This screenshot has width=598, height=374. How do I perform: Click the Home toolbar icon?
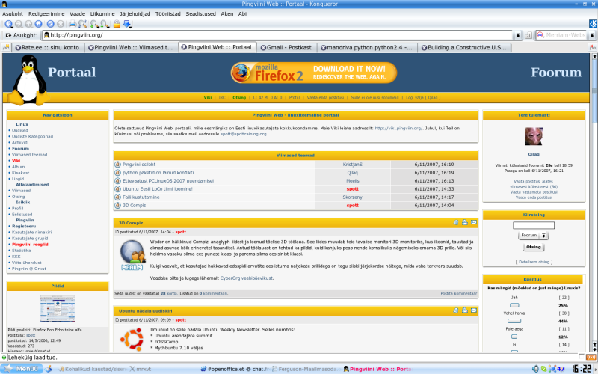click(39, 24)
